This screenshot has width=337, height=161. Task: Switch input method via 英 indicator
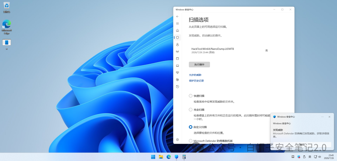click(x=310, y=157)
